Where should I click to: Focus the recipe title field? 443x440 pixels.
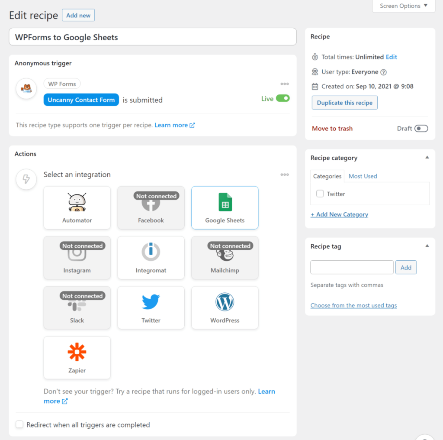point(153,37)
